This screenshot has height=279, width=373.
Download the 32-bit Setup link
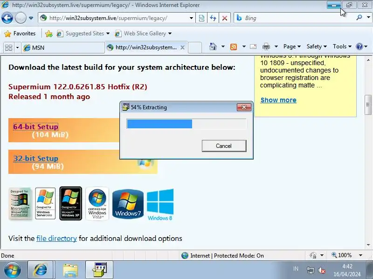pyautogui.click(x=36, y=158)
